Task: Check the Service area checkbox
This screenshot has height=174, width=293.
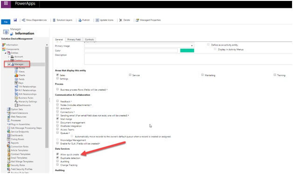Action: coord(130,75)
